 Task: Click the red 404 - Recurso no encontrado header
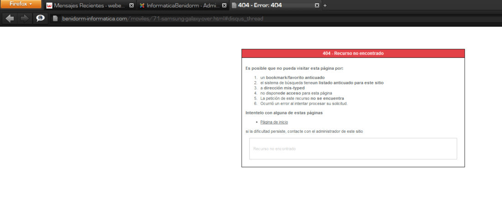coord(353,53)
